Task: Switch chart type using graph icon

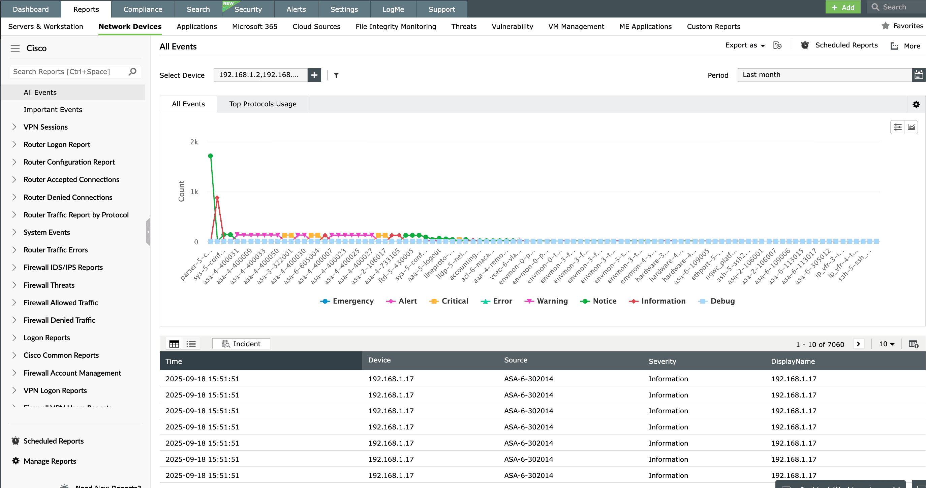Action: (911, 127)
